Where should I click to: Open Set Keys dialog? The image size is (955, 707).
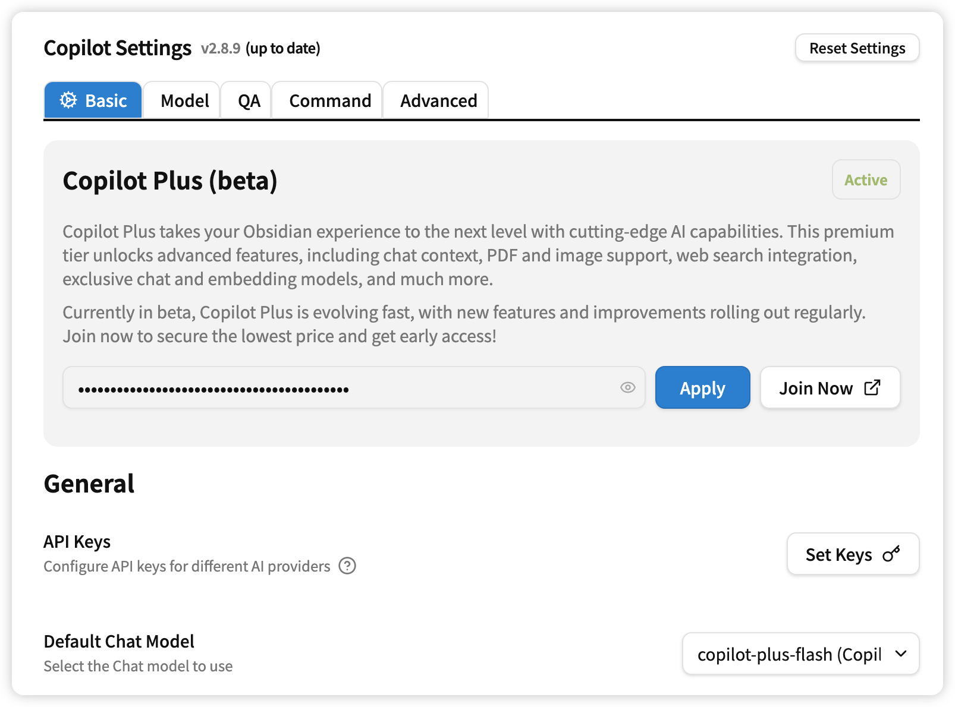click(x=853, y=554)
